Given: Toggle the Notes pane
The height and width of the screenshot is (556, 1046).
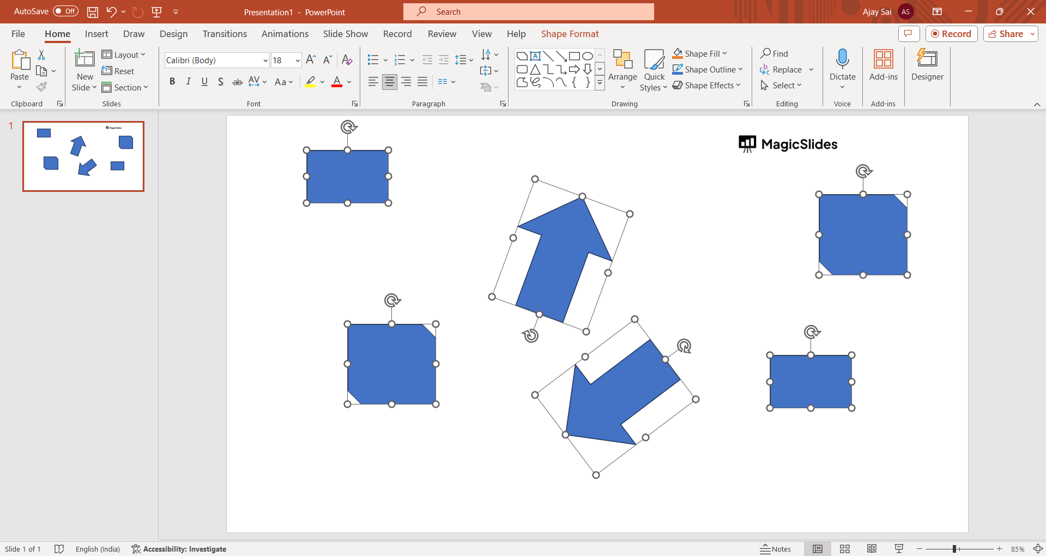Looking at the screenshot, I should tap(776, 549).
